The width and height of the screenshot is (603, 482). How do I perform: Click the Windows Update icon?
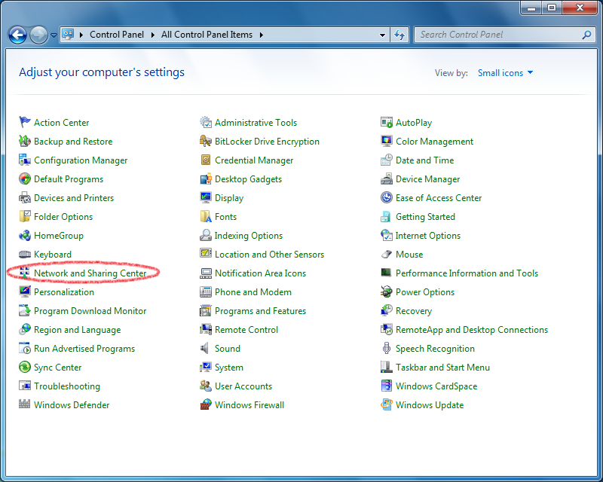(x=387, y=405)
